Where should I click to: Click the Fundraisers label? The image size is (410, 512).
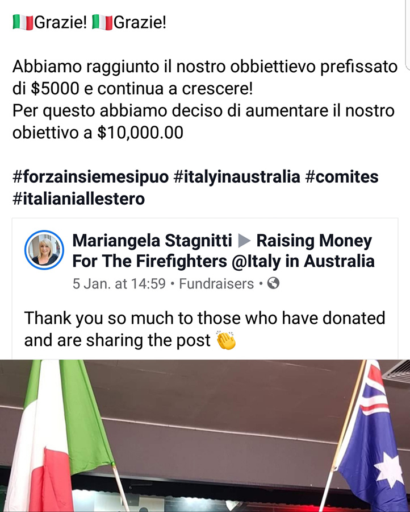tap(216, 283)
